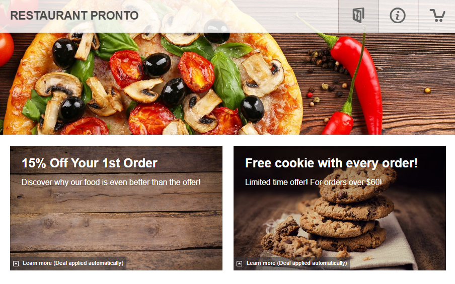Click the restaurant info icon
Screen dimensions: 455x284
[398, 16]
